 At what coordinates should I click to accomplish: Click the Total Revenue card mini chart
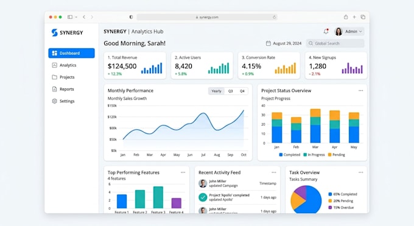coord(152,68)
